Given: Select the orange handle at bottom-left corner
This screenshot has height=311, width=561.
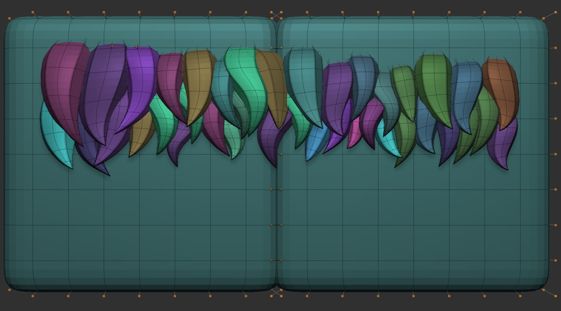Looking at the screenshot, I should point(9,290).
